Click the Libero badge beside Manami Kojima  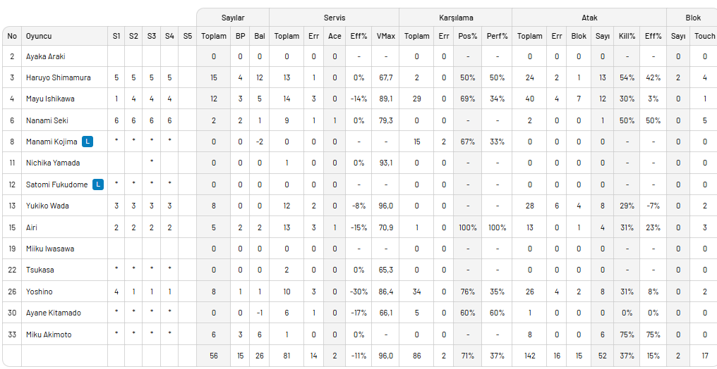tap(88, 142)
